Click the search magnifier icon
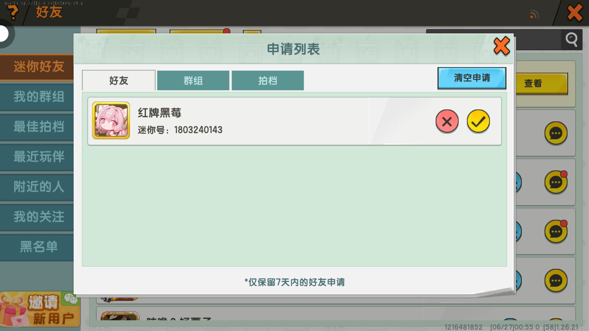589x331 pixels. (572, 40)
